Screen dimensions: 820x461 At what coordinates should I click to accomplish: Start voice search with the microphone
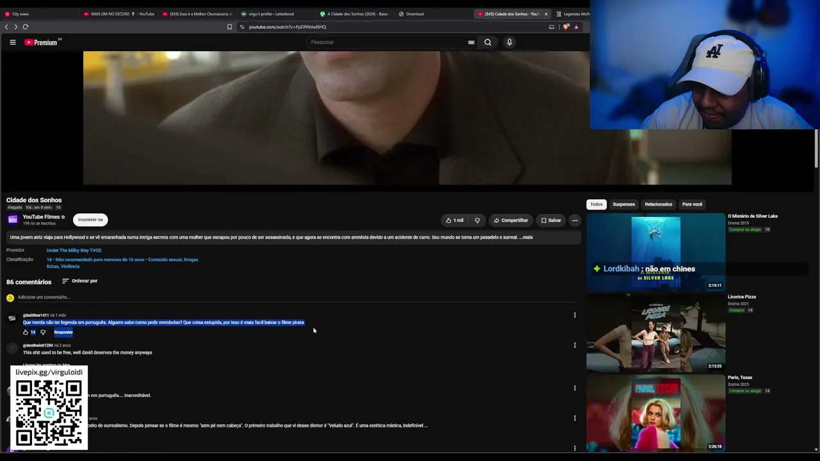point(509,42)
